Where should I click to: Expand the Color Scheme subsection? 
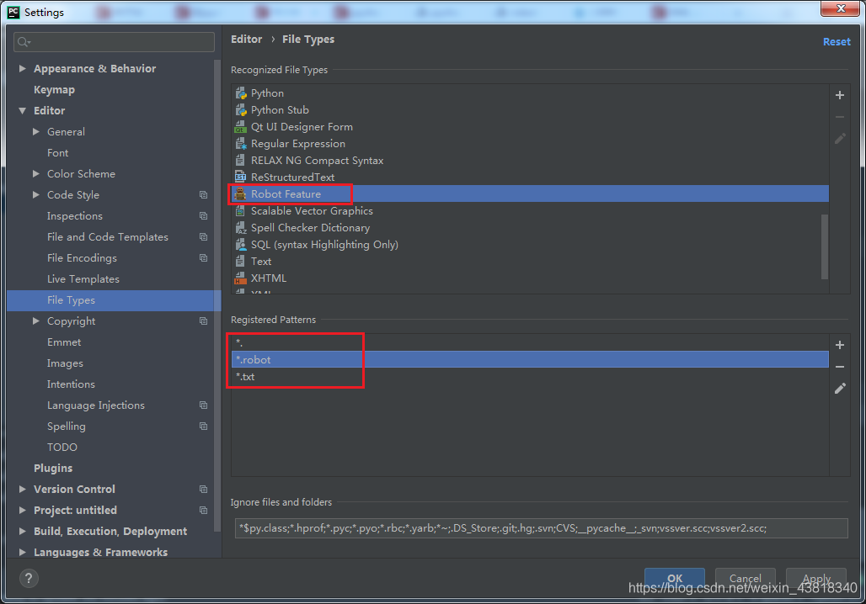click(x=36, y=174)
